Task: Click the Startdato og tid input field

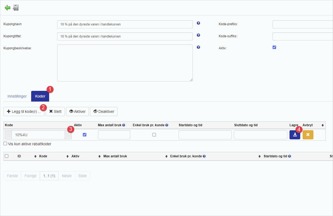Action: coord(205,135)
